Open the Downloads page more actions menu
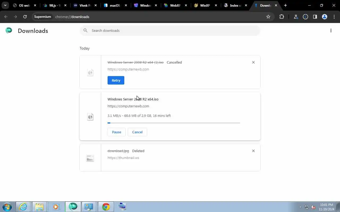Screen dimensions: 340x212 click(331, 30)
